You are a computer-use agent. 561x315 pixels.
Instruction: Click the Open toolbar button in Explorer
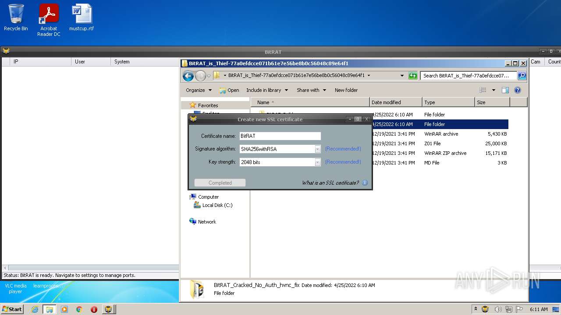(x=229, y=90)
